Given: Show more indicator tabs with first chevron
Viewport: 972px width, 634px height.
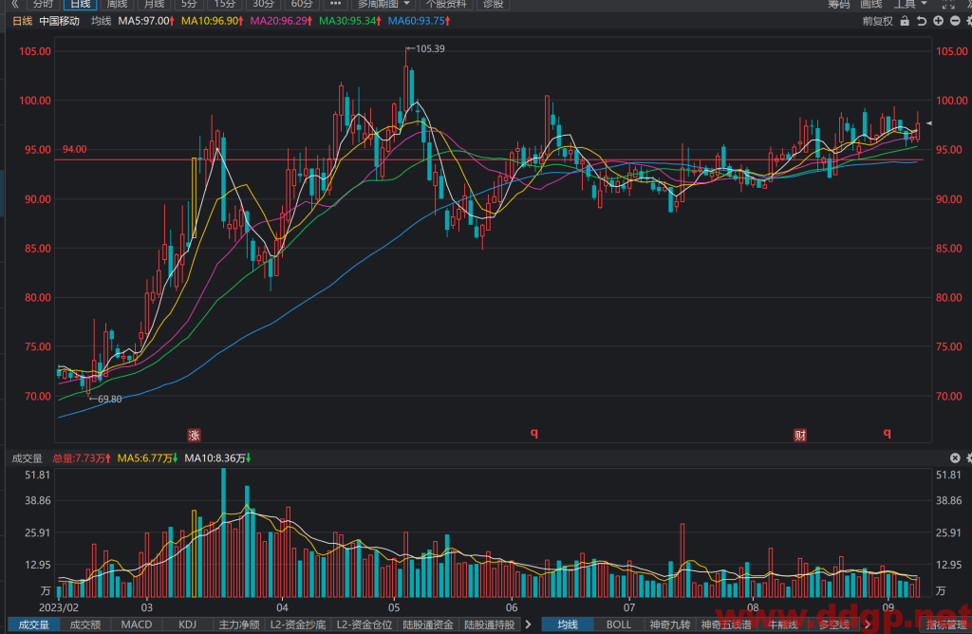Looking at the screenshot, I should [x=528, y=625].
